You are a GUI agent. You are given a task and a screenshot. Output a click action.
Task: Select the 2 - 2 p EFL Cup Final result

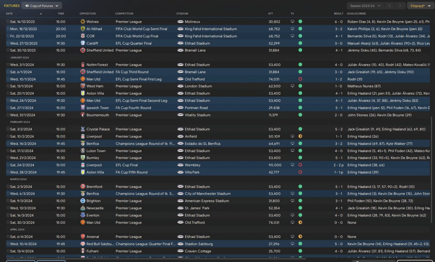pyautogui.click(x=338, y=165)
